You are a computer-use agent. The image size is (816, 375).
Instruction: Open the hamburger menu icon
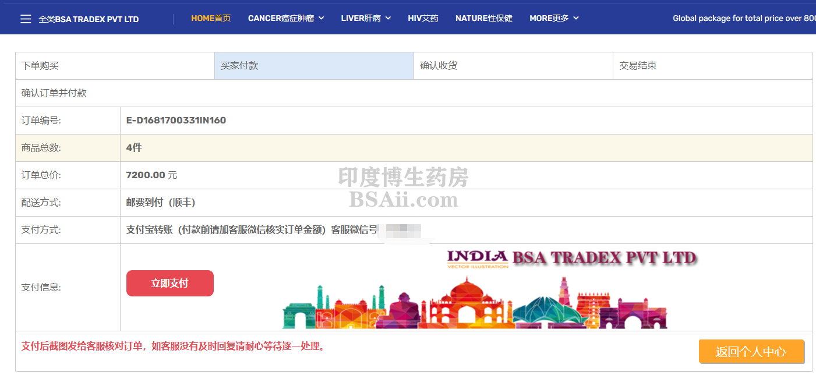pyautogui.click(x=26, y=19)
